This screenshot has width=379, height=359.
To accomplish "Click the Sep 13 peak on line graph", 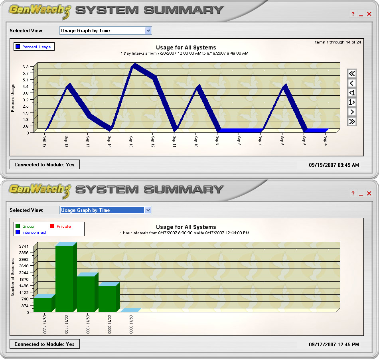I will coord(134,65).
